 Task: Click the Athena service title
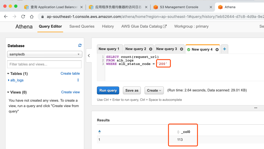(x=24, y=27)
